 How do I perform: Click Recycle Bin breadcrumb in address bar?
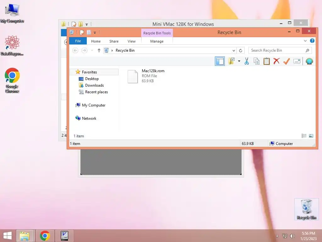pos(125,50)
